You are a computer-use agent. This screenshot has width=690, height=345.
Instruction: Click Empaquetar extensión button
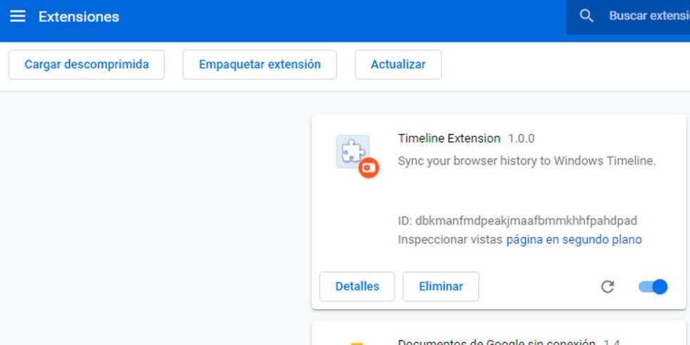click(x=260, y=65)
